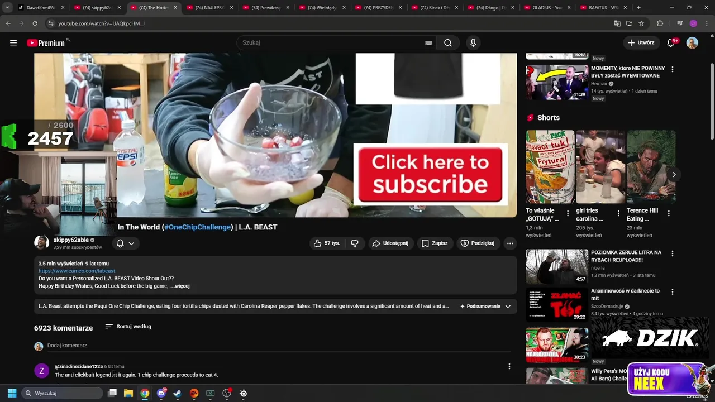Open options for Anonimowość w darknecie video
Viewport: 715px width, 402px height.
click(x=672, y=292)
